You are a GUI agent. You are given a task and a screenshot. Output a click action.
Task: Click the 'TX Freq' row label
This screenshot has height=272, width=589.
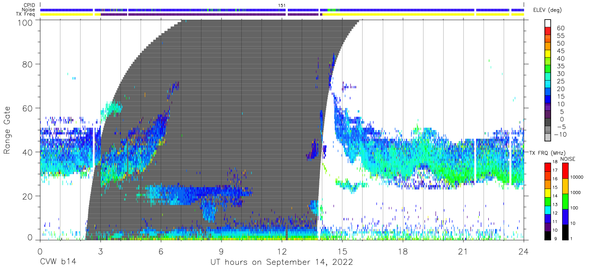point(26,14)
